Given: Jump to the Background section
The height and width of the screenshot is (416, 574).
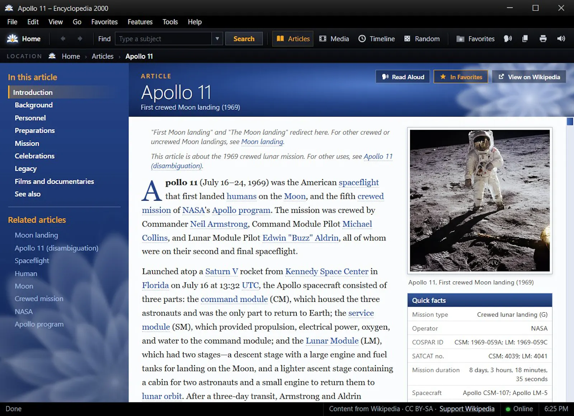Looking at the screenshot, I should click(x=34, y=105).
